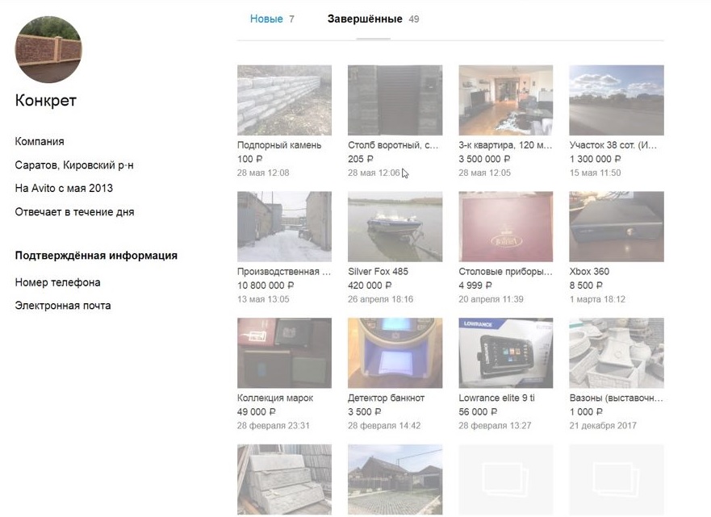Screen dimensions: 711x517
Task: Click the 3 500 000 ₽ price
Action: coord(484,159)
